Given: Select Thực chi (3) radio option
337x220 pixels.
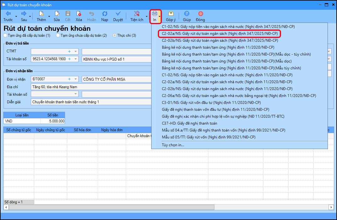Looking at the screenshot, I should (x=124, y=35).
